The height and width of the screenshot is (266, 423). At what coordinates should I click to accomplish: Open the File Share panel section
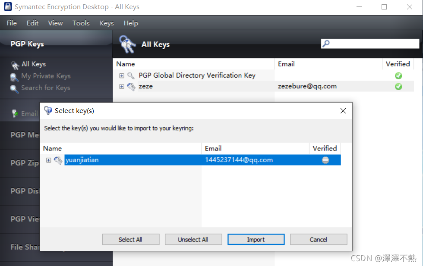[25, 247]
